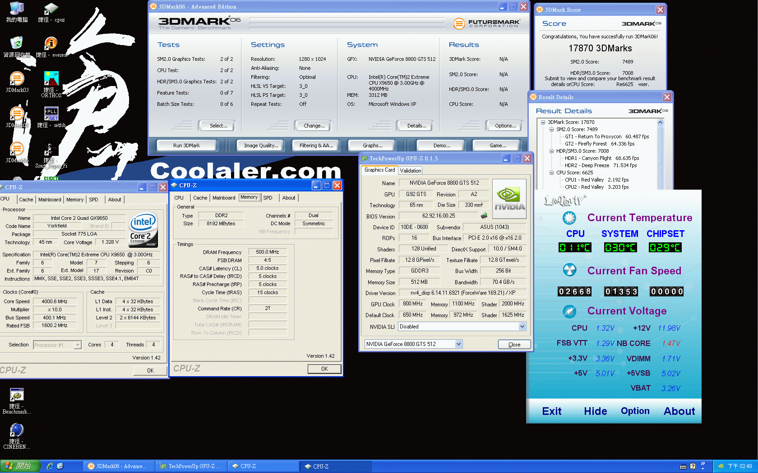758x473 pixels.
Task: Click Exit in the hardware monitor
Action: [x=551, y=411]
